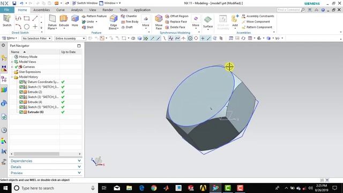Expand the Dependencies panel
Screen dimensions: 343x193
(x=46, y=161)
